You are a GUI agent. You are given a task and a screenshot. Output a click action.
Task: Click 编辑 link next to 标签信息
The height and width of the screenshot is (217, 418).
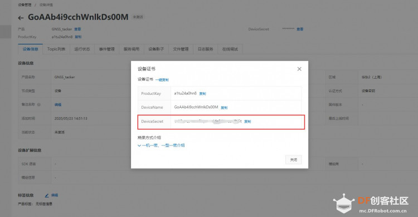pos(55,195)
